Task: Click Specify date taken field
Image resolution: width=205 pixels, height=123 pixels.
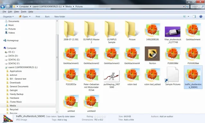Action: pos(66,116)
